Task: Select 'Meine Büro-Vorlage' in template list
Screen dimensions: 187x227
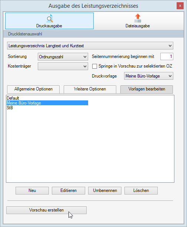Action: pyautogui.click(x=47, y=103)
